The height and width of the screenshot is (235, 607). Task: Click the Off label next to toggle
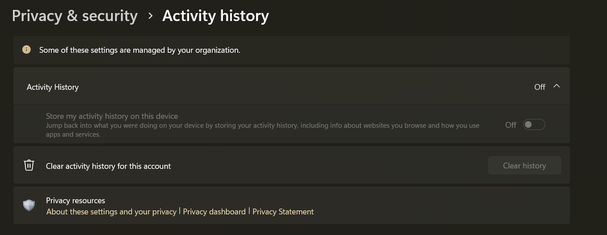point(511,125)
